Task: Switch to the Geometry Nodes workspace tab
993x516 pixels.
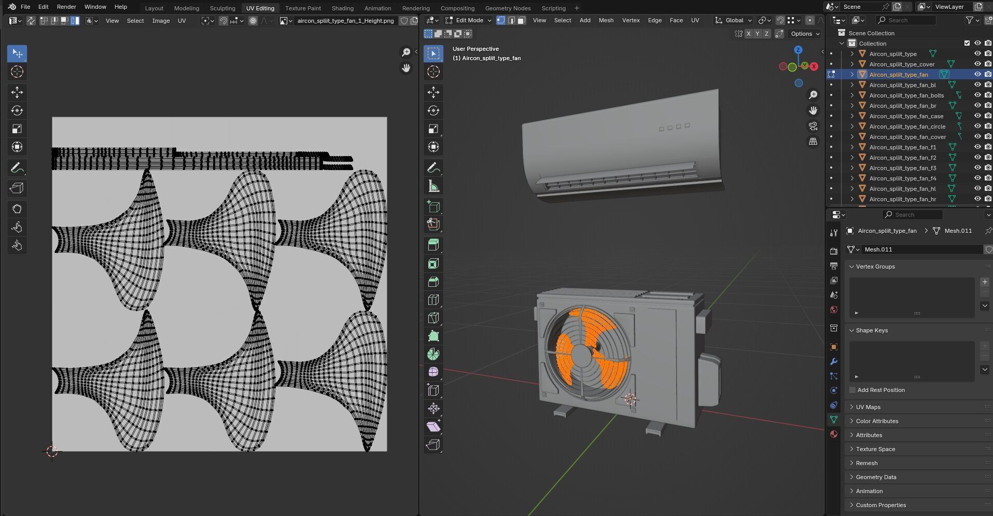Action: [x=508, y=8]
